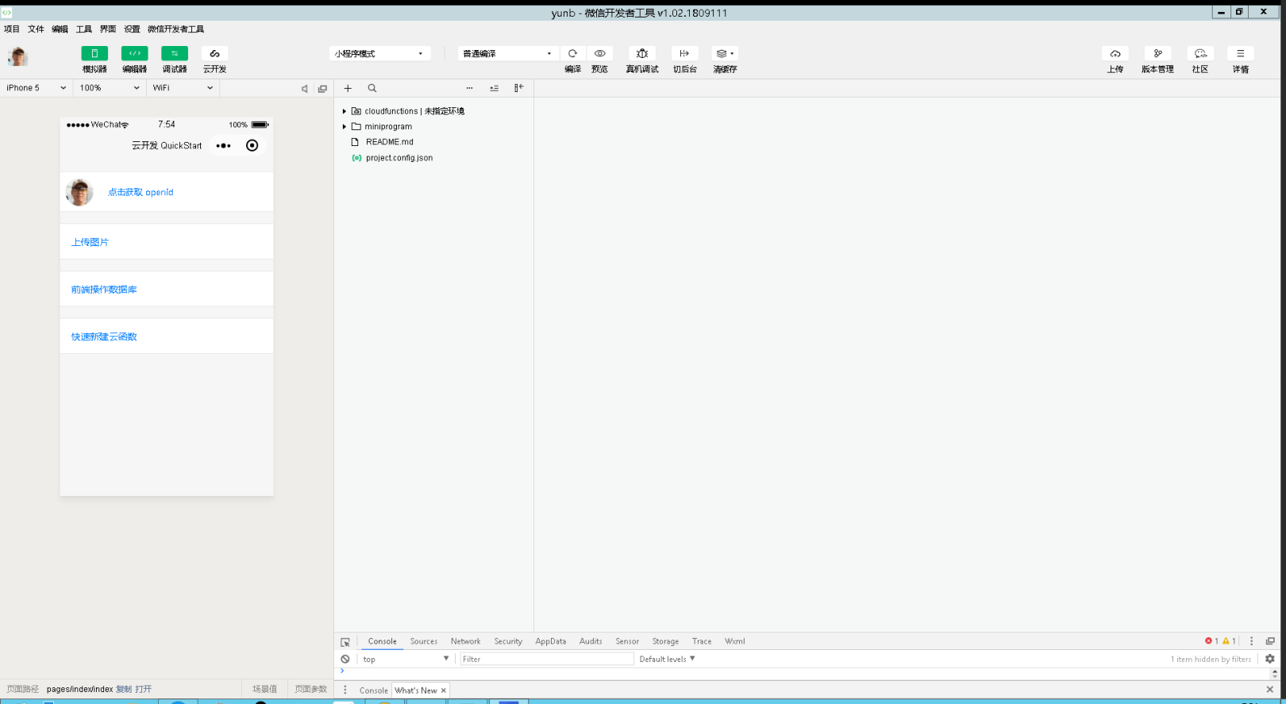Toggle the simulator mute speaker icon

[304, 89]
